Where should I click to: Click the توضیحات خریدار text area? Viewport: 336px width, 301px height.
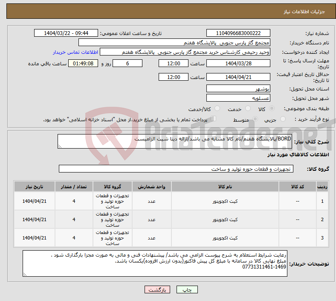155,263
